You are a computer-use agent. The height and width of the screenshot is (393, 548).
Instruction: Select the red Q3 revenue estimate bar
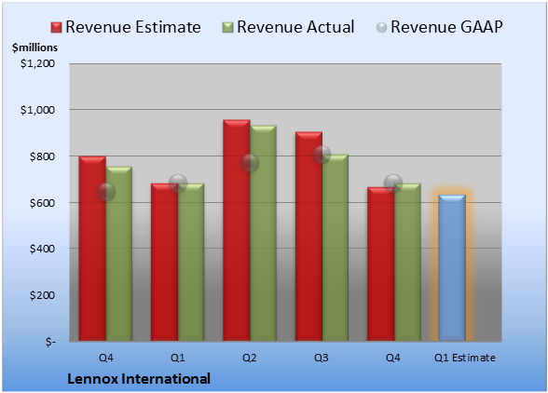pos(308,237)
